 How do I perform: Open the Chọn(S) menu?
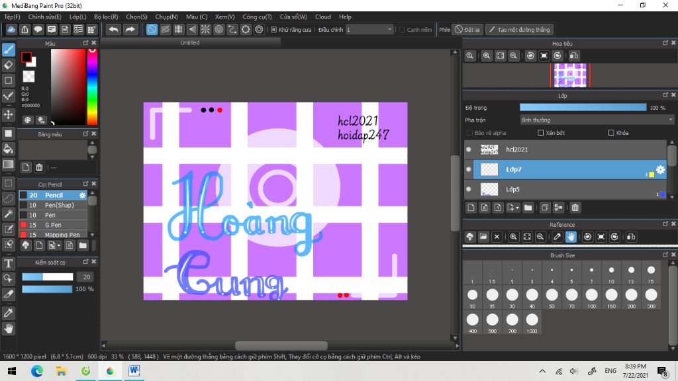coord(136,17)
